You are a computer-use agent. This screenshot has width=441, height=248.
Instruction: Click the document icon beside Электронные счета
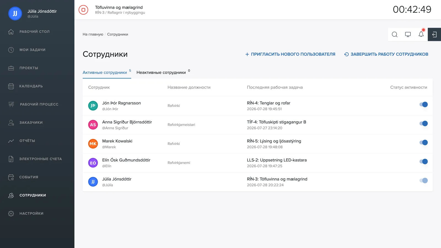click(11, 159)
